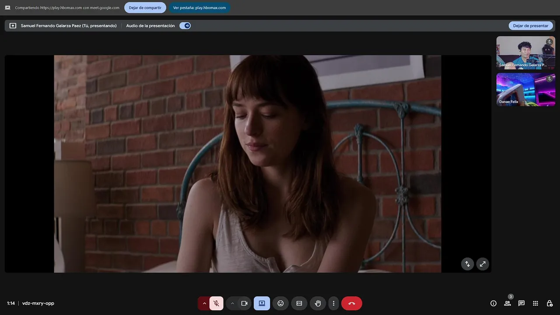Open meeting details info icon
Image resolution: width=560 pixels, height=315 pixels.
point(493,303)
